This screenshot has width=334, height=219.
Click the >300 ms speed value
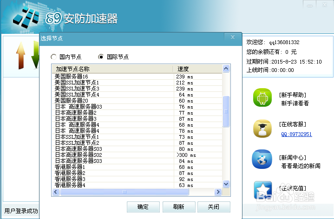[x=186, y=155]
